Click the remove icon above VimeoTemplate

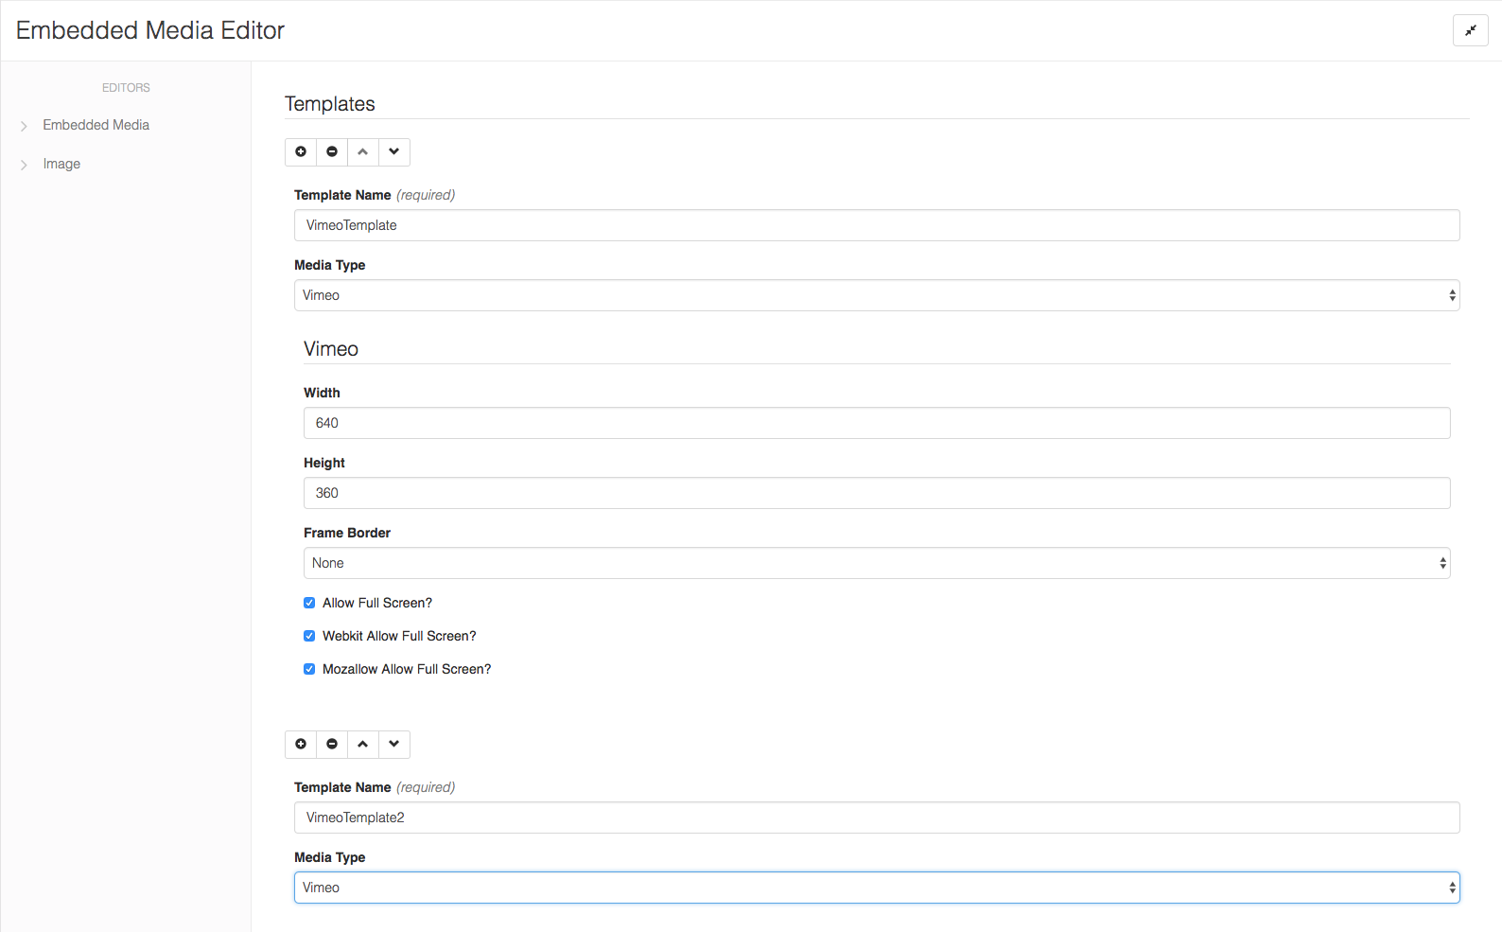tap(332, 151)
